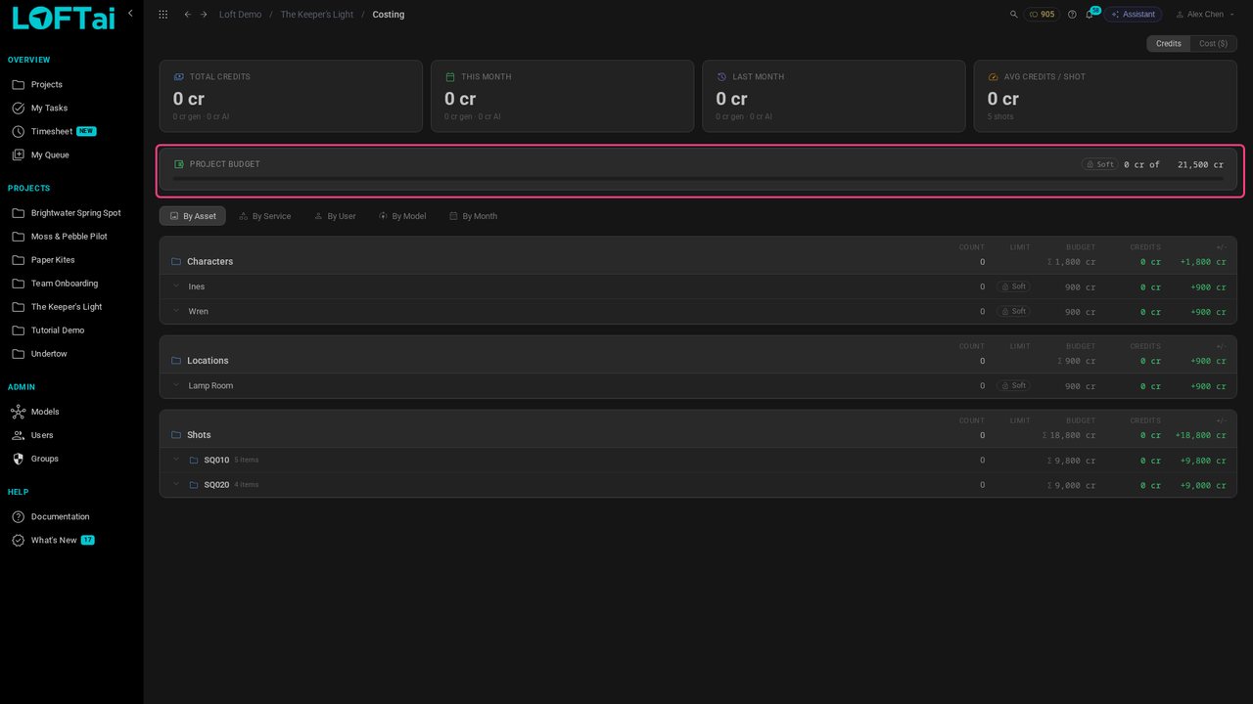Go back with the left arrow icon
The width and height of the screenshot is (1253, 704).
(187, 15)
